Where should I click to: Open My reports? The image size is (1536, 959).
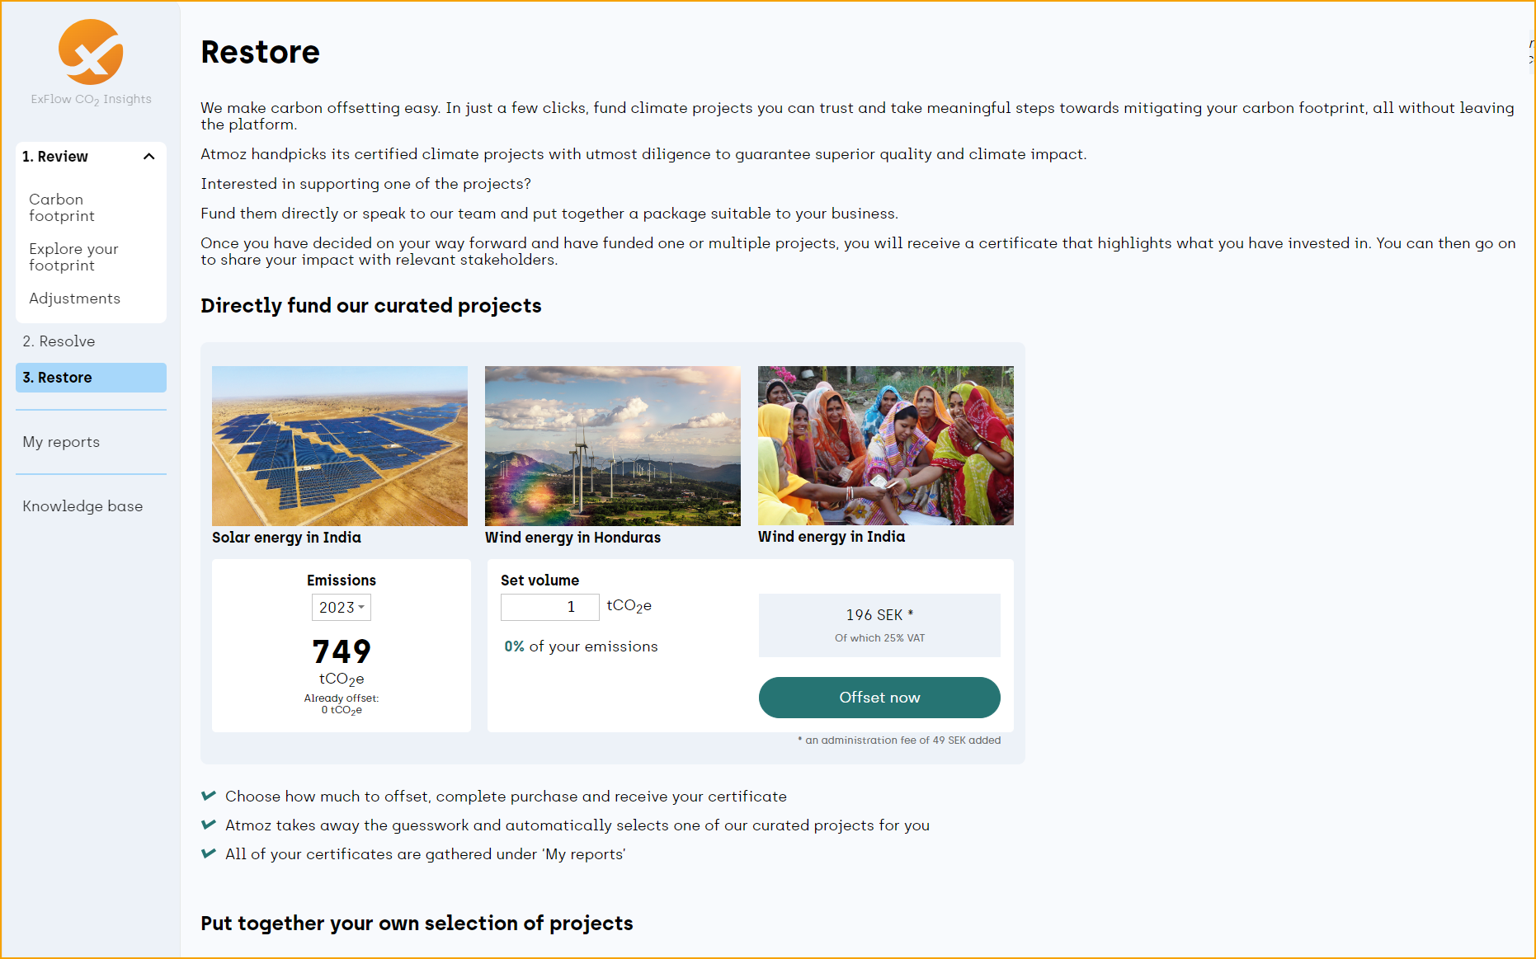61,442
